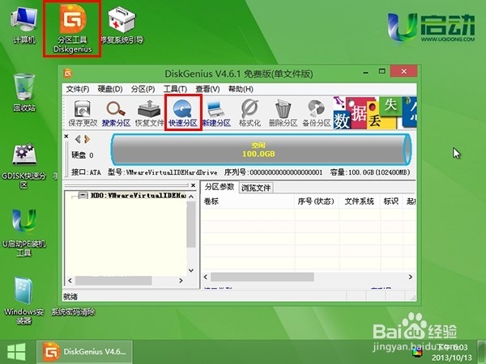Open the 分区工具 Diskgenius desktop shortcut

tap(73, 28)
